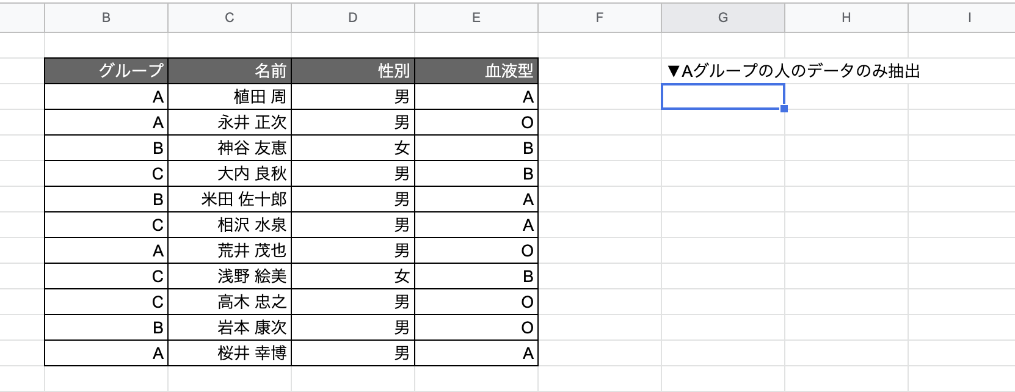1015x392 pixels.
Task: Select the cell containing 浅野 絵美
Action: pyautogui.click(x=230, y=277)
